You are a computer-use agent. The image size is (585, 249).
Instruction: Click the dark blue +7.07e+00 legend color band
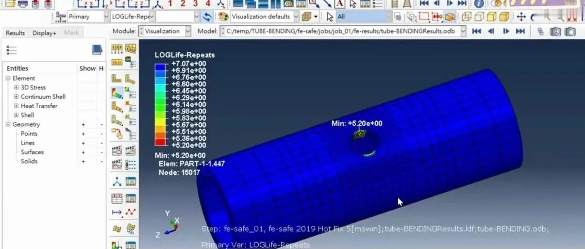coord(161,67)
